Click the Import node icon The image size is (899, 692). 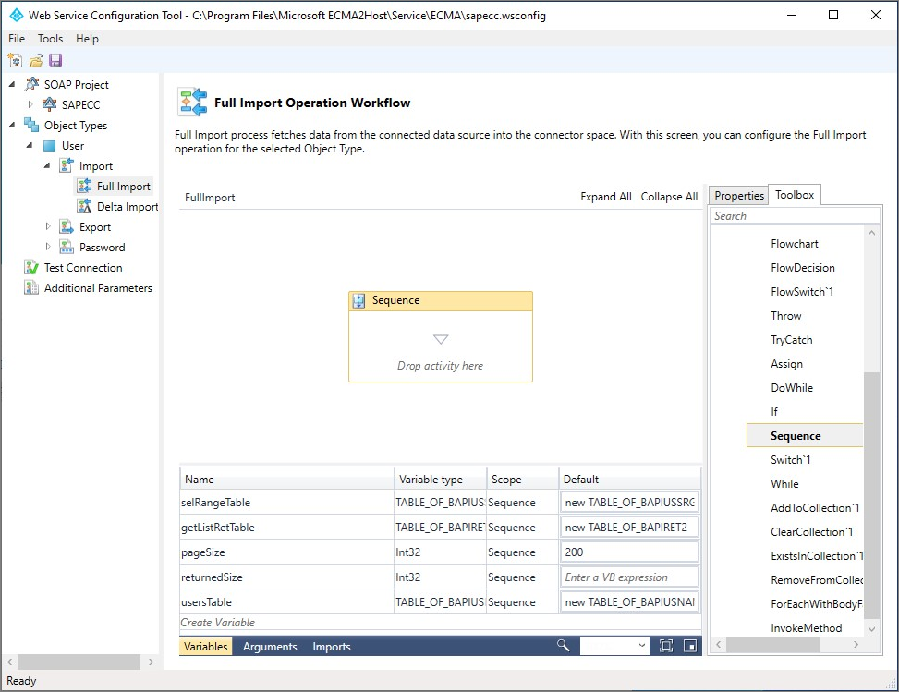(67, 165)
